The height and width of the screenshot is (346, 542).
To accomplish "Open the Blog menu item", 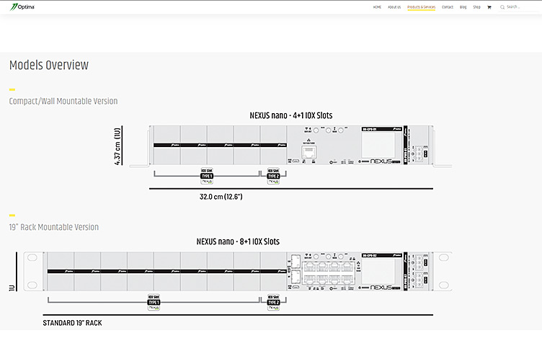I will pos(463,7).
